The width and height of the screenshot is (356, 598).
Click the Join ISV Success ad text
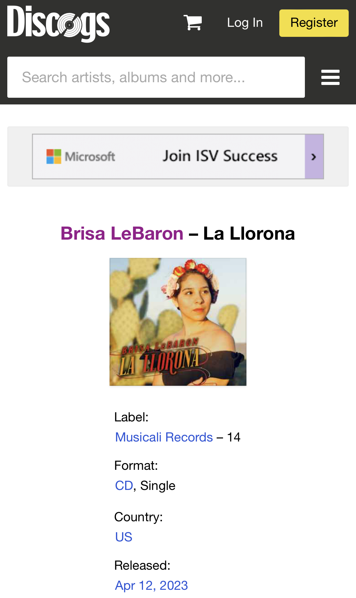pos(220,157)
